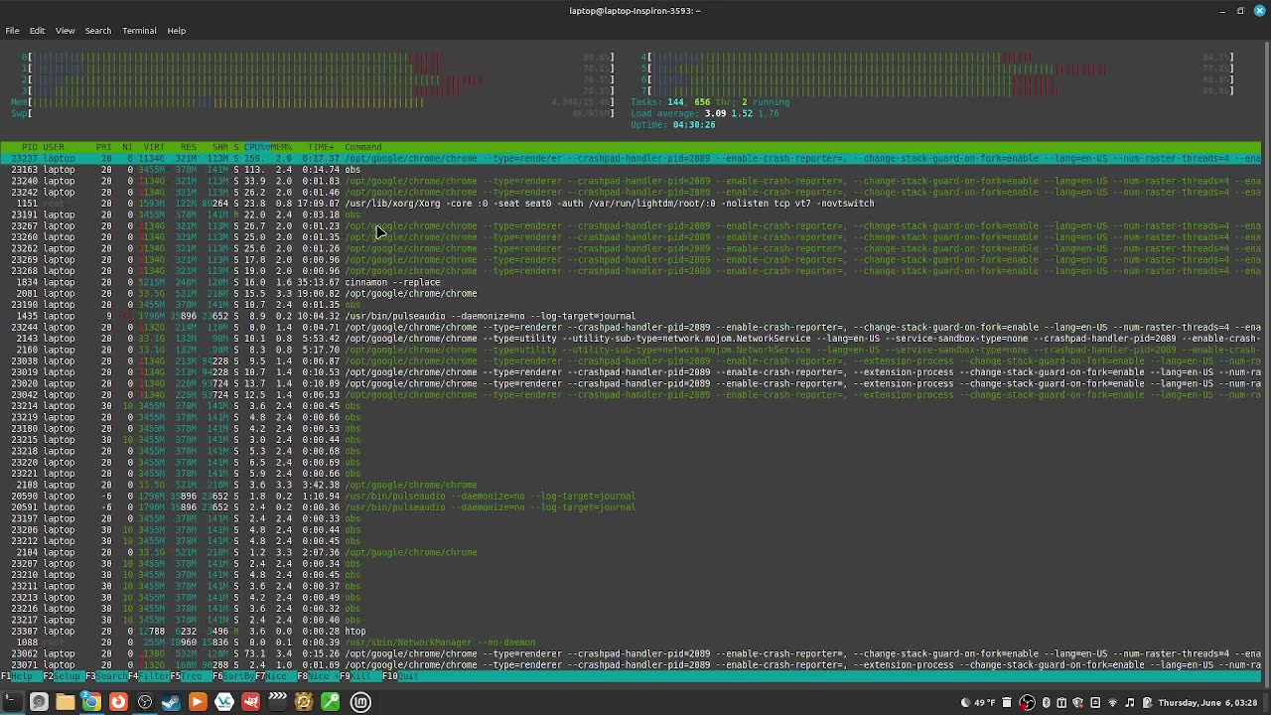Open the Edit menu

pos(37,31)
